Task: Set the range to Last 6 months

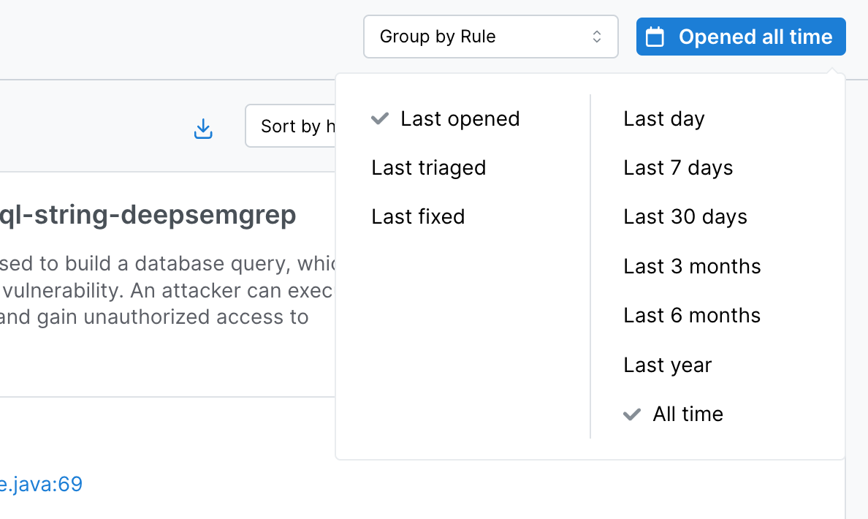Action: (x=691, y=316)
